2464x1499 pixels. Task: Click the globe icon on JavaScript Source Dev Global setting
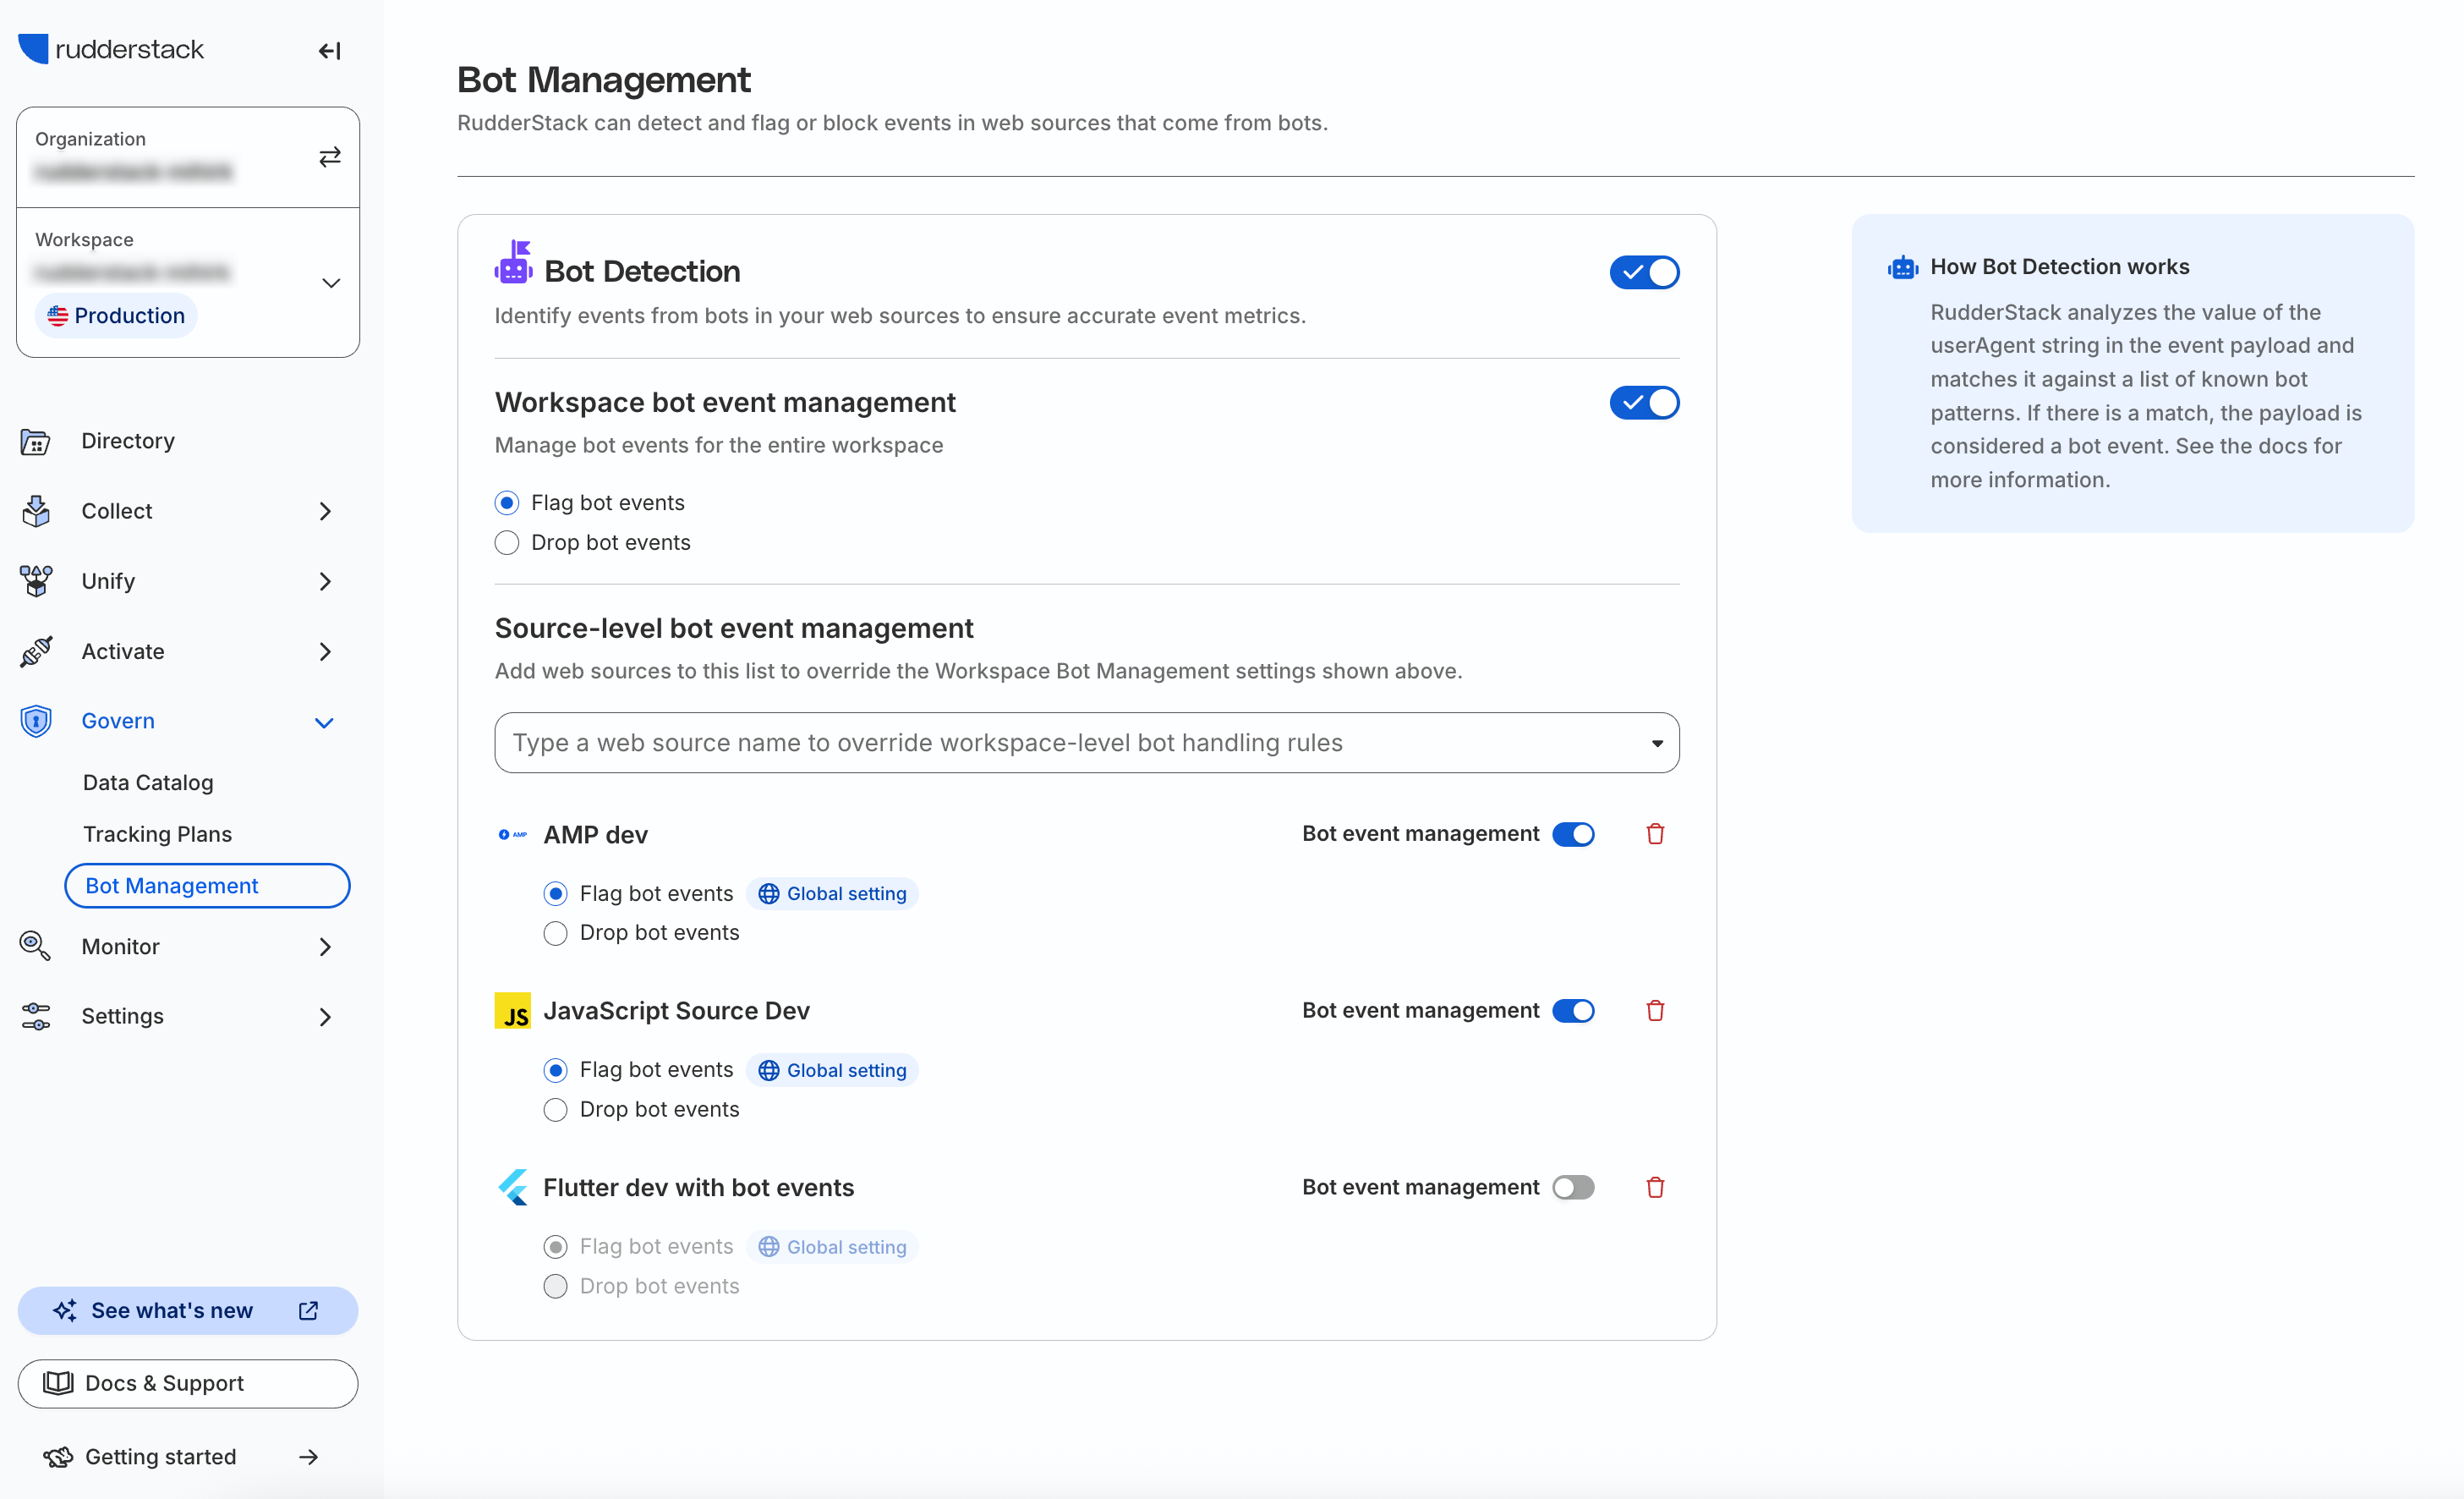768,1071
